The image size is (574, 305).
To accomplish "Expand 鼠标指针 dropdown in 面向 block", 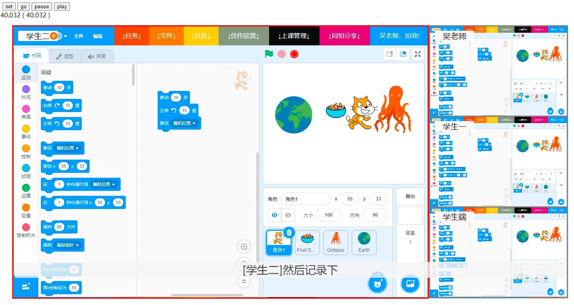I will 68,245.
